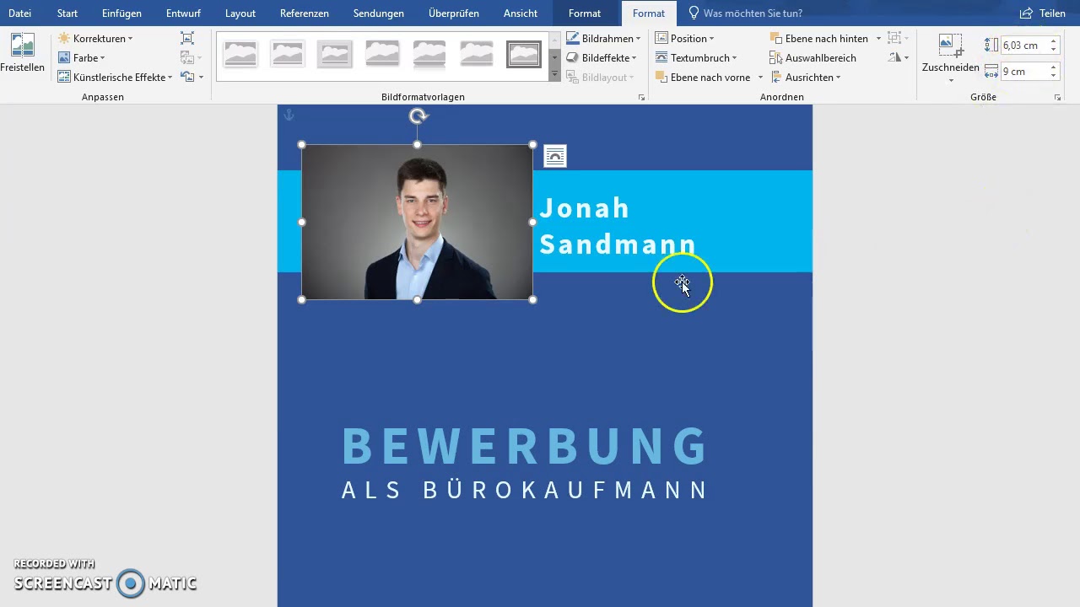Open the Layout ribbon tab
The width and height of the screenshot is (1080, 607).
240,13
